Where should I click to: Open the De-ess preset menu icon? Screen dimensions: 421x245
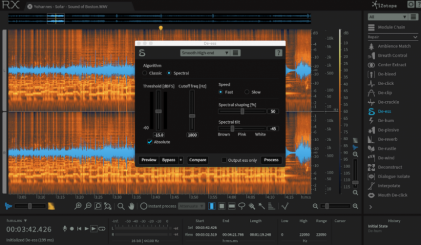point(235,53)
